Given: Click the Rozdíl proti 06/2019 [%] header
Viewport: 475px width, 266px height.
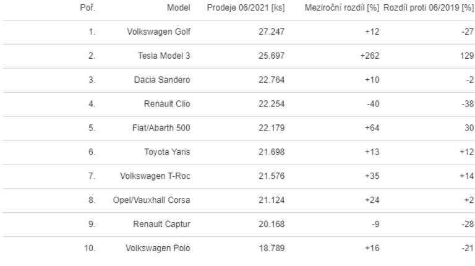Looking at the screenshot, I should (427, 9).
